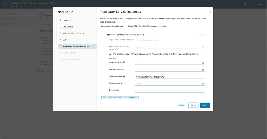The height and width of the screenshot is (139, 267).
Task: Collapse the Replicator 1 section chevron
Action: pyautogui.click(x=103, y=35)
